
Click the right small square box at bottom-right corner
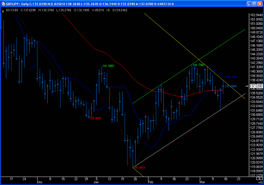point(261,178)
